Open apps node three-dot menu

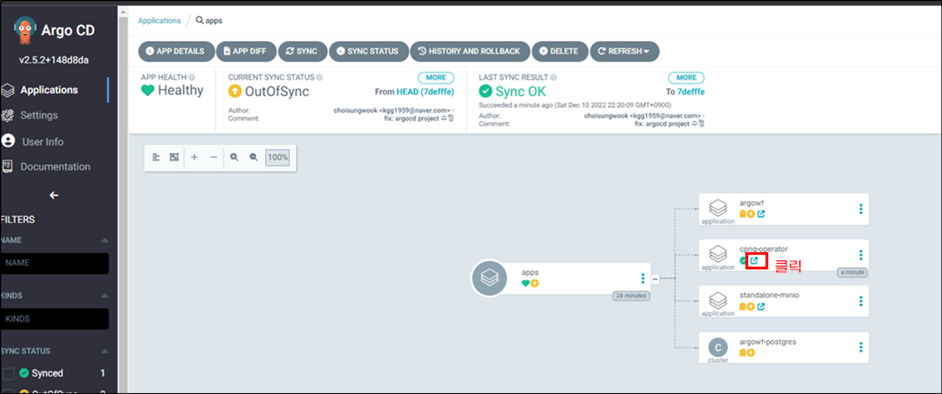coord(643,278)
